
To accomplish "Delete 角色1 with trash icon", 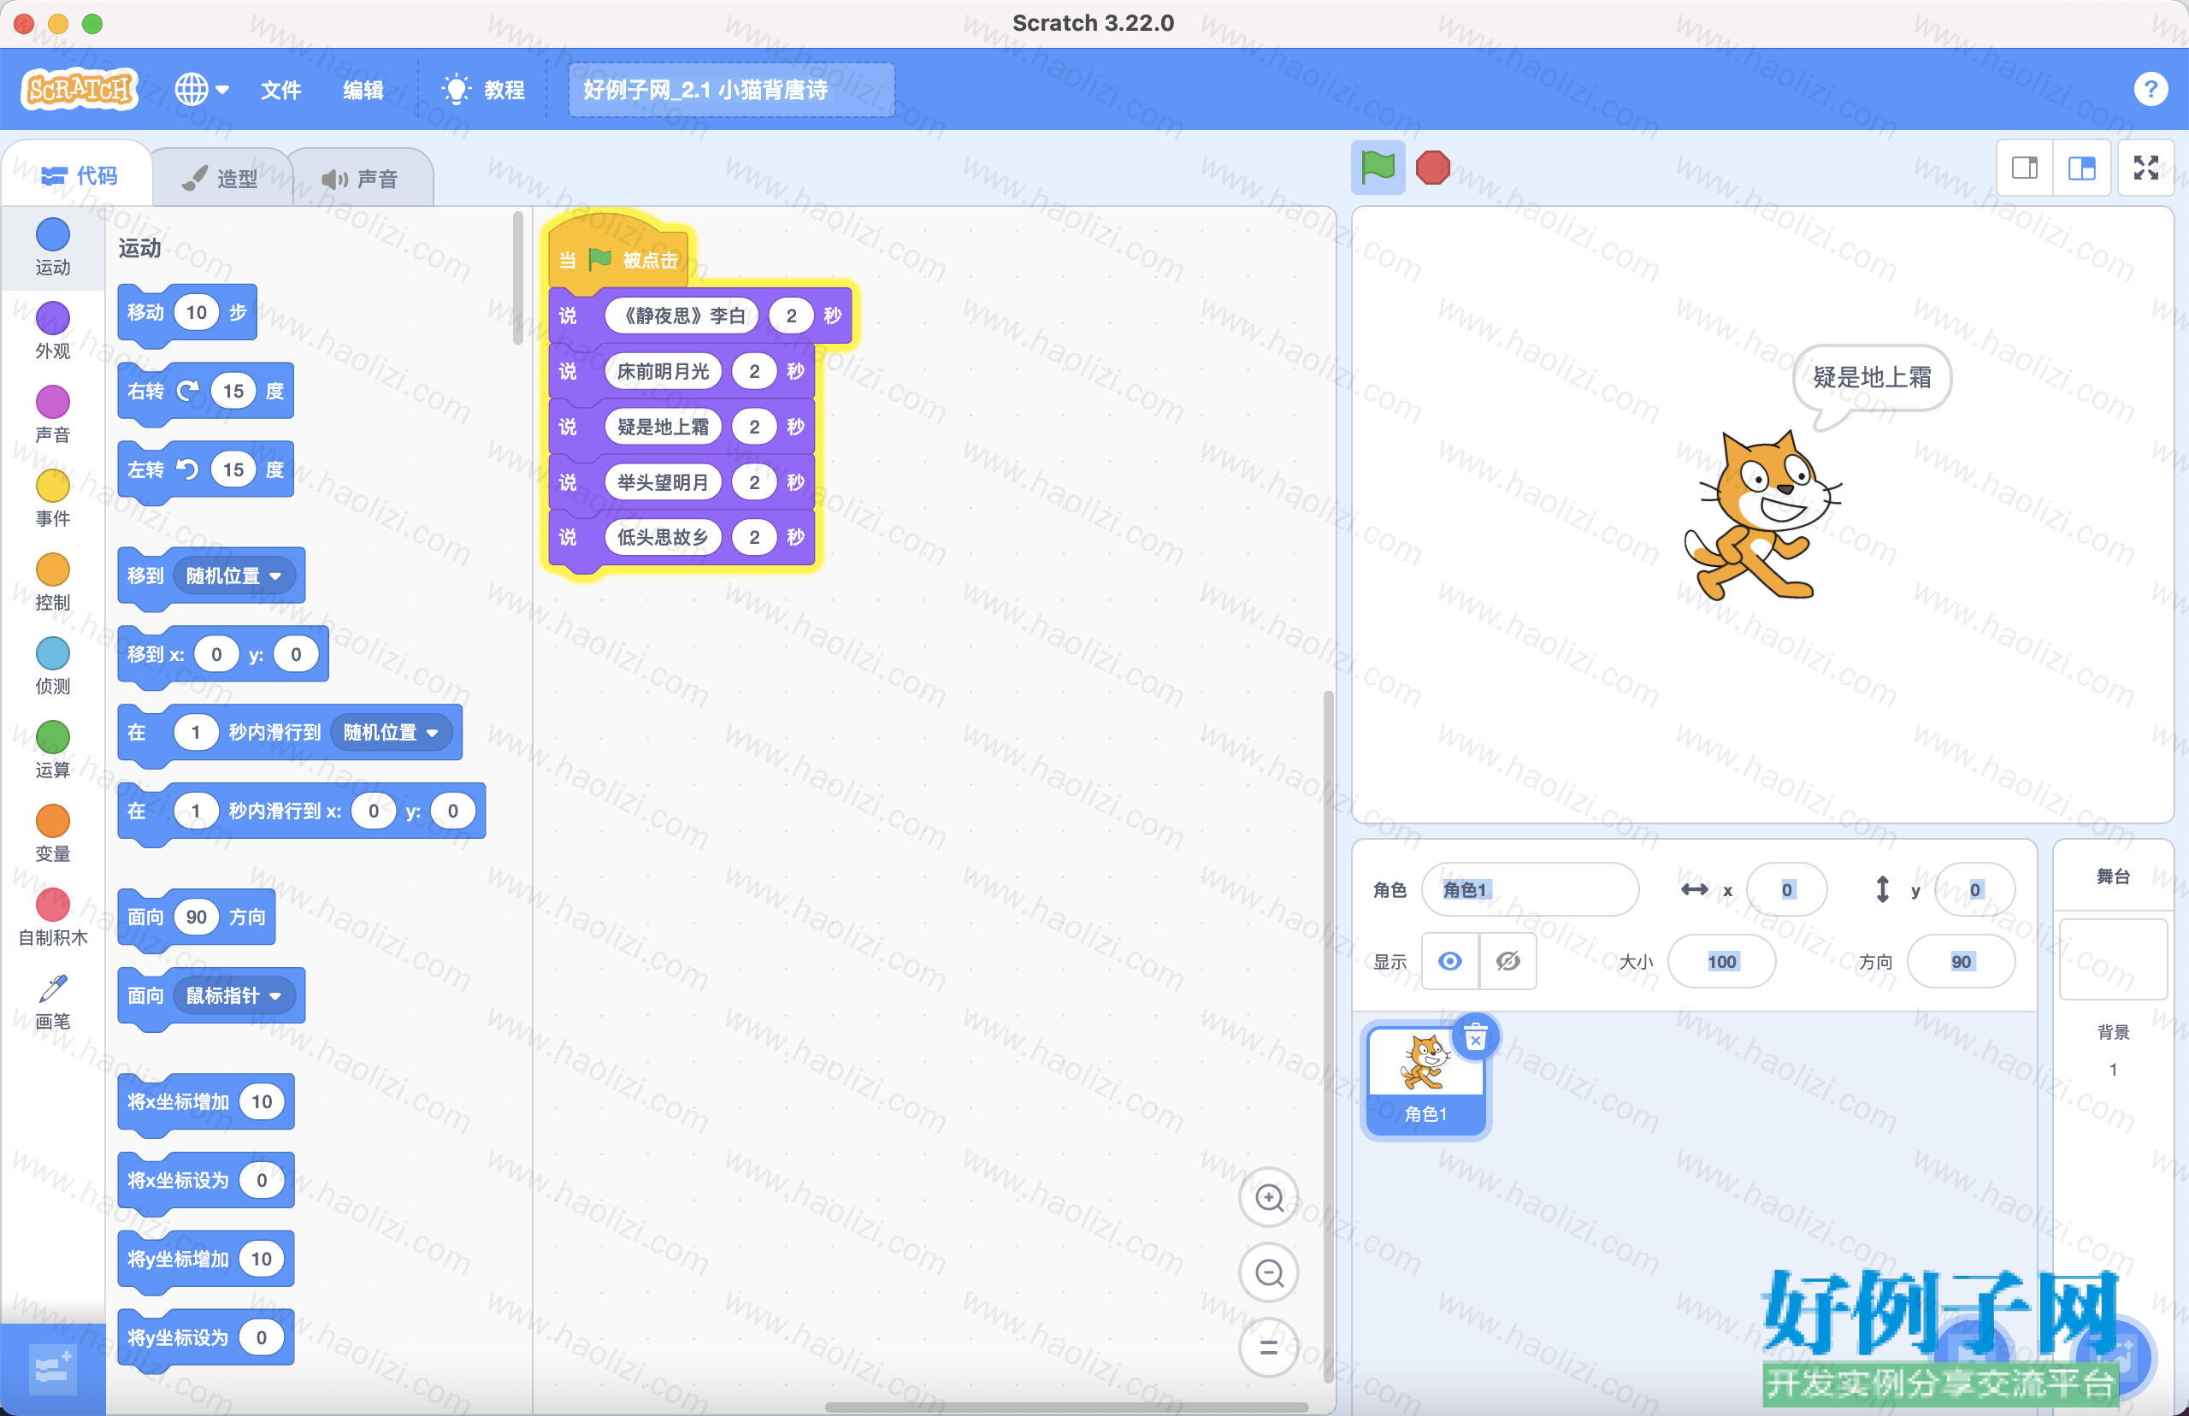I will 1476,1037.
